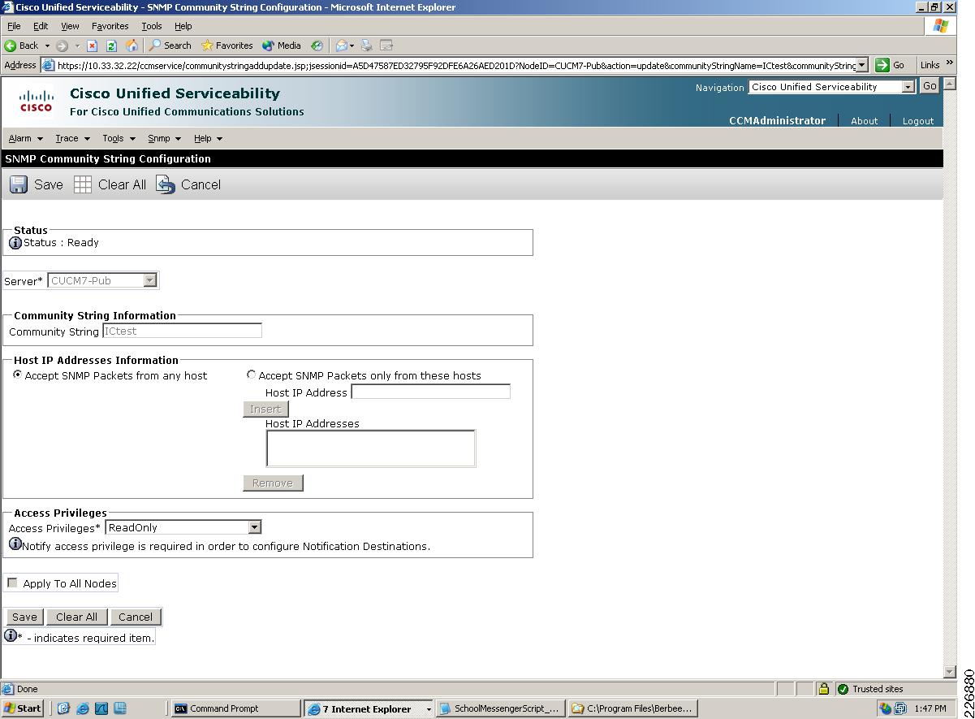This screenshot has width=975, height=719.
Task: Open the Media toolbar button
Action: coord(281,45)
